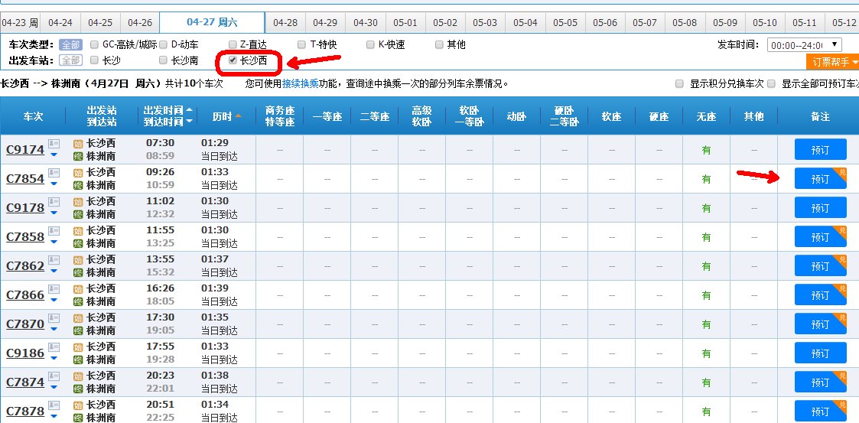This screenshot has height=423, width=859.
Task: Open the ID card icon for train C9174
Action: (54, 144)
